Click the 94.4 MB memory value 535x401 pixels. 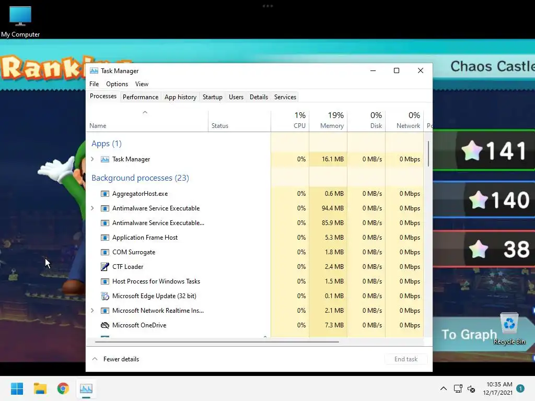click(x=333, y=208)
